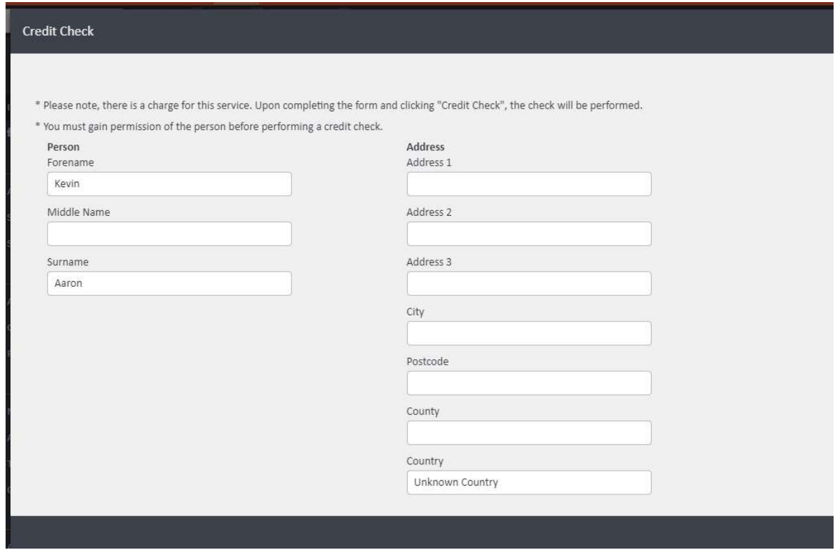Select the Surname input containing Aaron
This screenshot has width=835, height=550.
(169, 283)
